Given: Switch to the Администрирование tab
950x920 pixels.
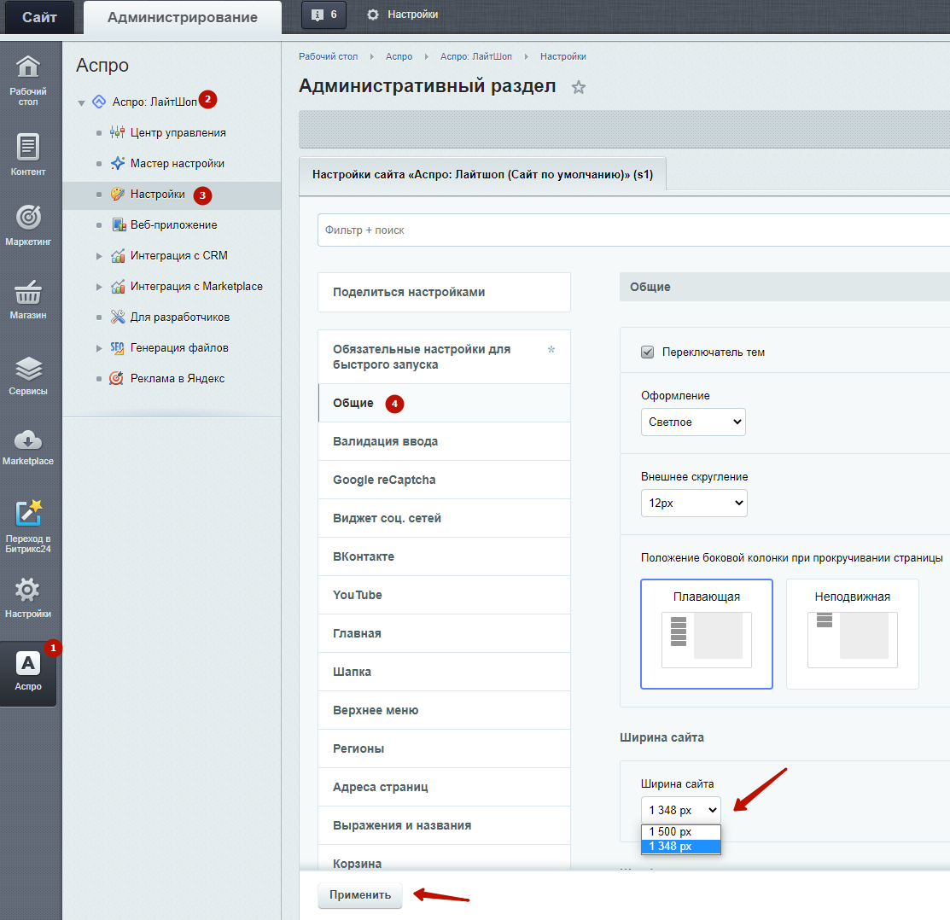Looking at the screenshot, I should coord(183,17).
